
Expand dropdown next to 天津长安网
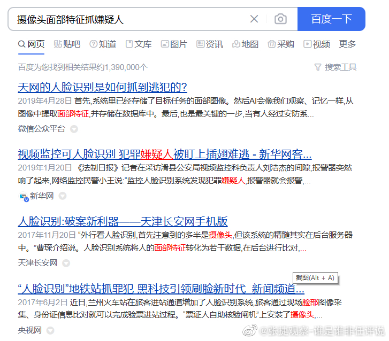[x=66, y=263]
